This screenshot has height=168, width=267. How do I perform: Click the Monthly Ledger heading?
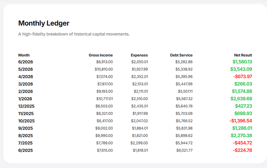[x=44, y=23]
